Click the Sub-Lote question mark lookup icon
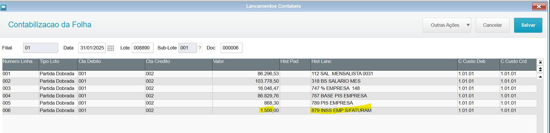This screenshot has width=550, height=133. [x=200, y=48]
